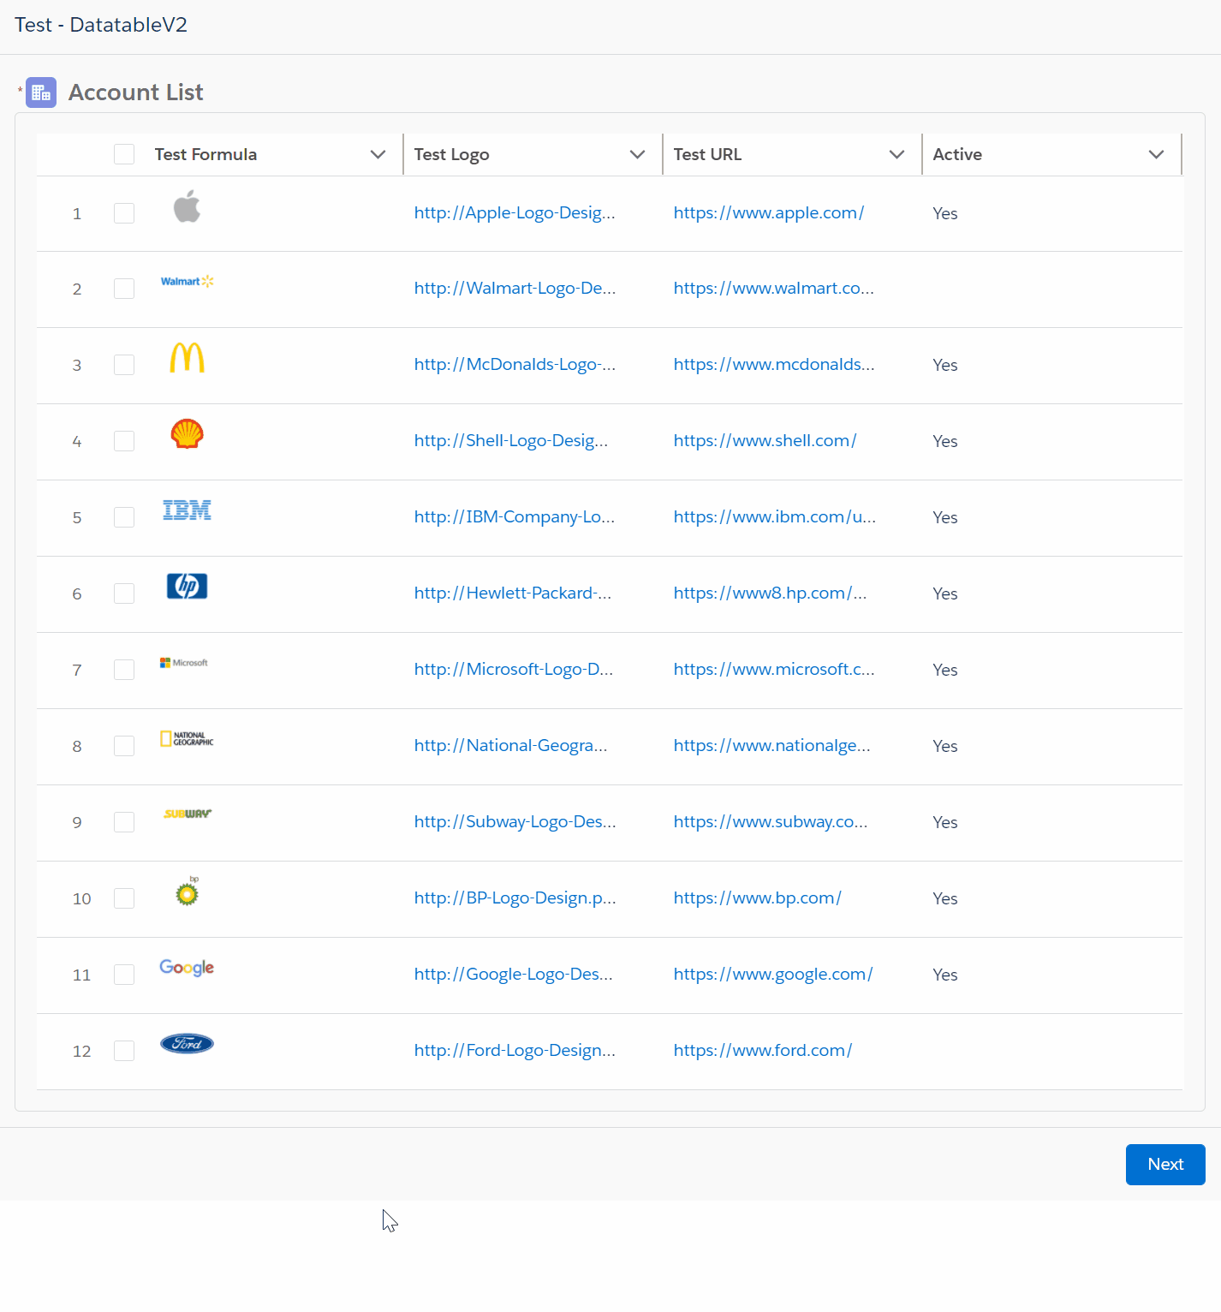Click the Walmart logo image

point(187,281)
